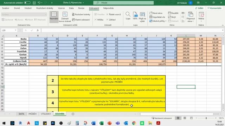Switch to the PRŮBĚH sheet tab
The width and height of the screenshot is (225, 126).
(32, 114)
